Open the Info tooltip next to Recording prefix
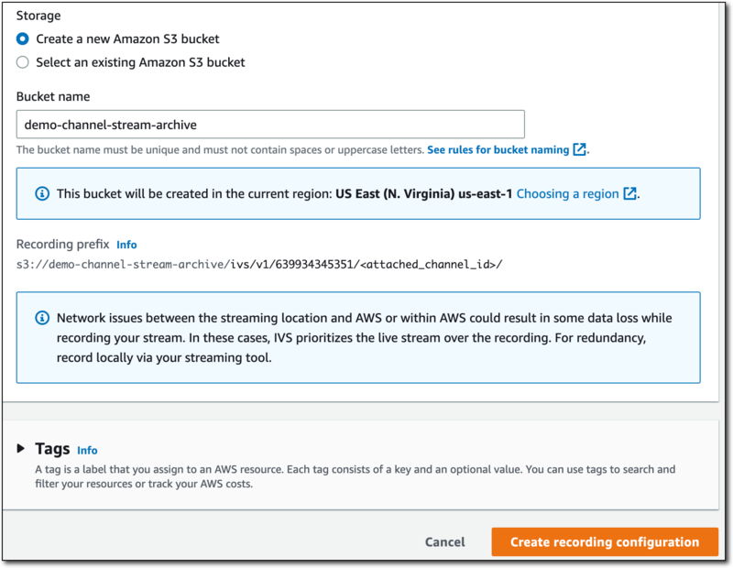The height and width of the screenshot is (568, 733). [x=126, y=245]
